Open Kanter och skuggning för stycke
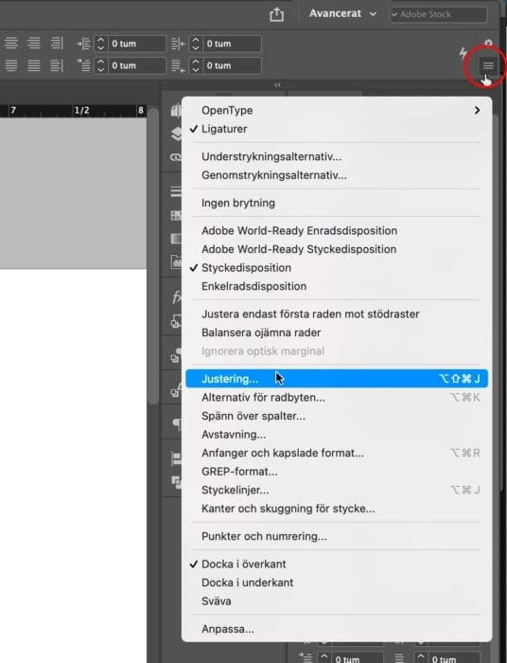This screenshot has height=663, width=507. point(337,509)
